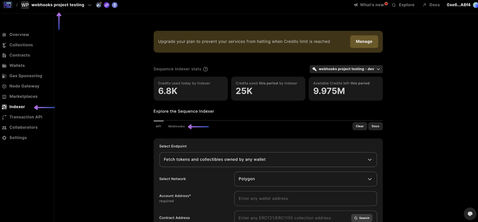Screen dimensions: 478x222
Task: Expand the Select Endpoint dropdown
Action: pyautogui.click(x=268, y=160)
